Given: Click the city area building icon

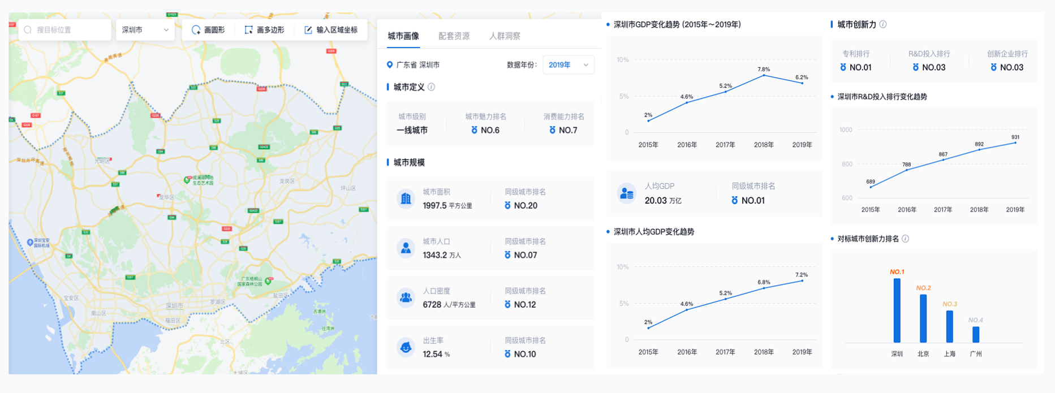Looking at the screenshot, I should 406,199.
